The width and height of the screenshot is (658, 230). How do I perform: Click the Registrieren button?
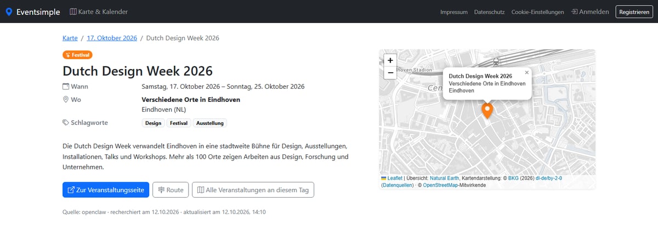634,12
